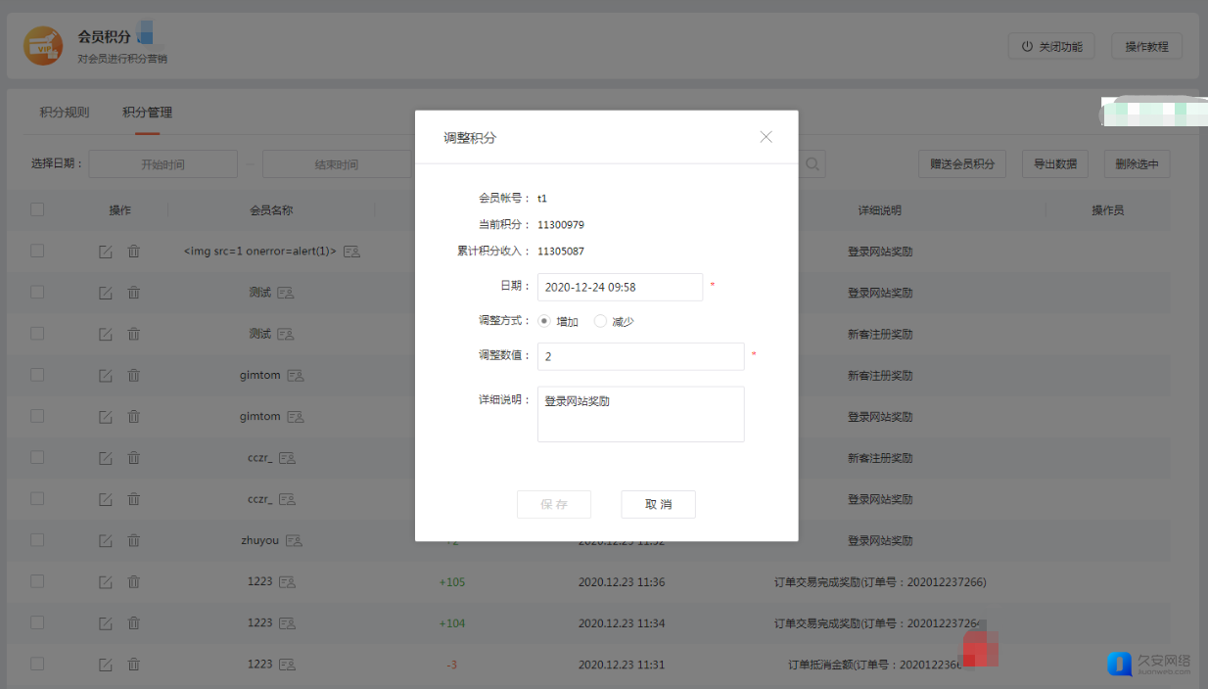Select the 增加 radio option
1208x689 pixels.
[544, 321]
